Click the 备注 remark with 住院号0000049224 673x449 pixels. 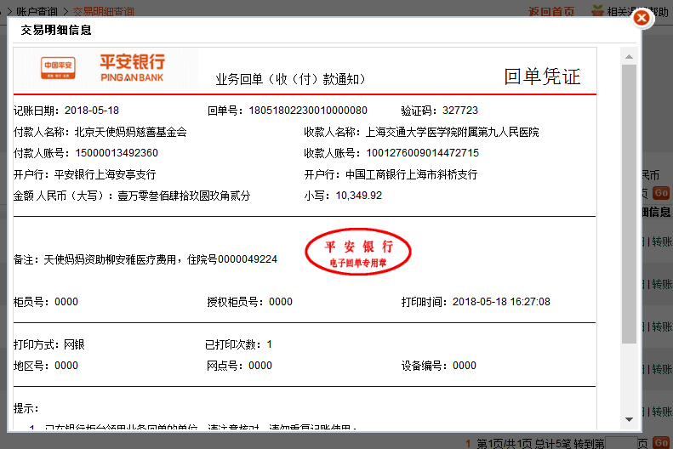click(145, 259)
